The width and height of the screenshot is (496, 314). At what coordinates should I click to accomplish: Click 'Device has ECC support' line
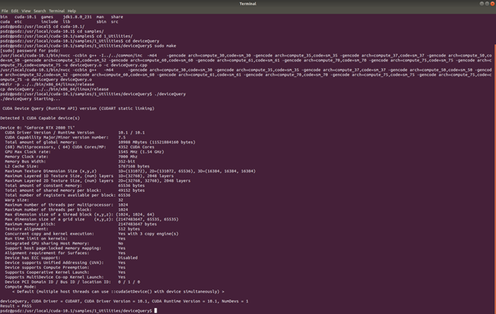pyautogui.click(x=71, y=258)
